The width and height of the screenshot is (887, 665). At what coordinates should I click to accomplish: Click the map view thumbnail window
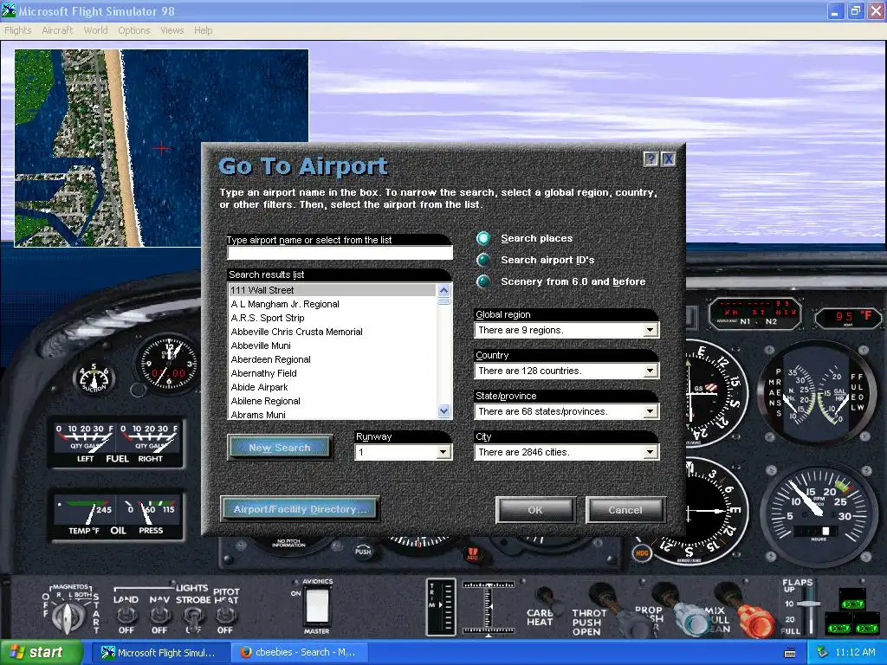162,148
